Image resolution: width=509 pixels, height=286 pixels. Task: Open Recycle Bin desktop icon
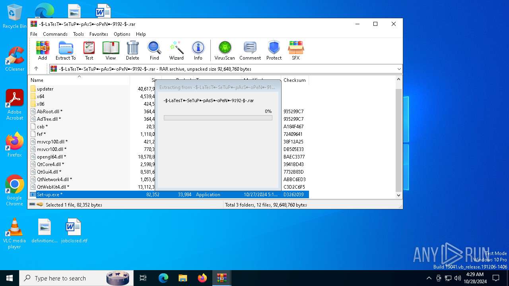pos(15,17)
